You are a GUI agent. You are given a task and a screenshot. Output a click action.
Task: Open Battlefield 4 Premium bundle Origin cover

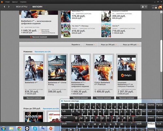pyautogui.click(x=127, y=68)
